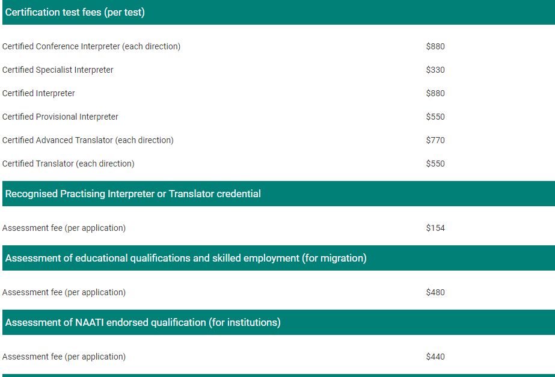555x377 pixels.
Task: Click the migration skills assessment section header
Action: (278, 258)
